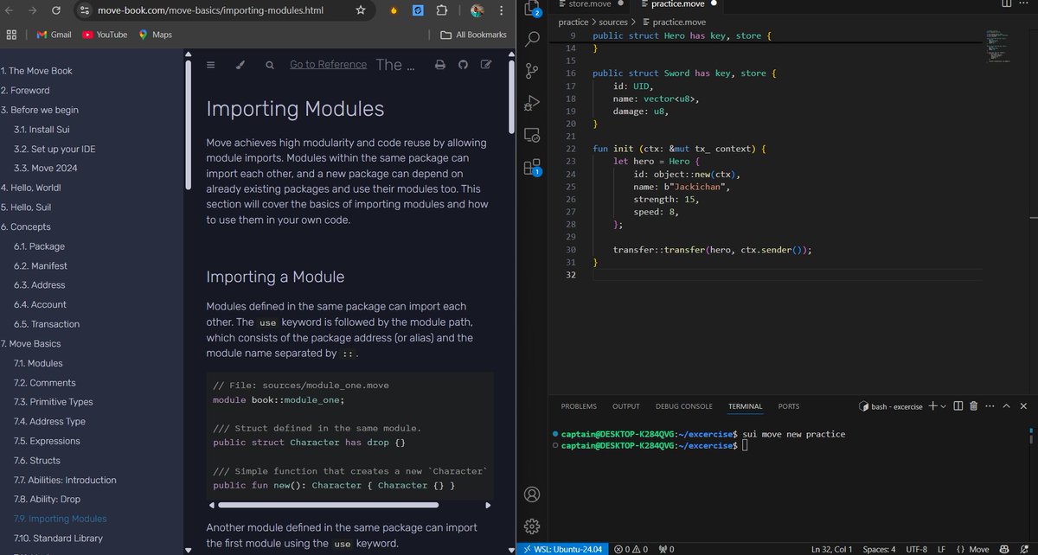Image resolution: width=1038 pixels, height=555 pixels.
Task: Print the book using the printer icon
Action: (439, 65)
